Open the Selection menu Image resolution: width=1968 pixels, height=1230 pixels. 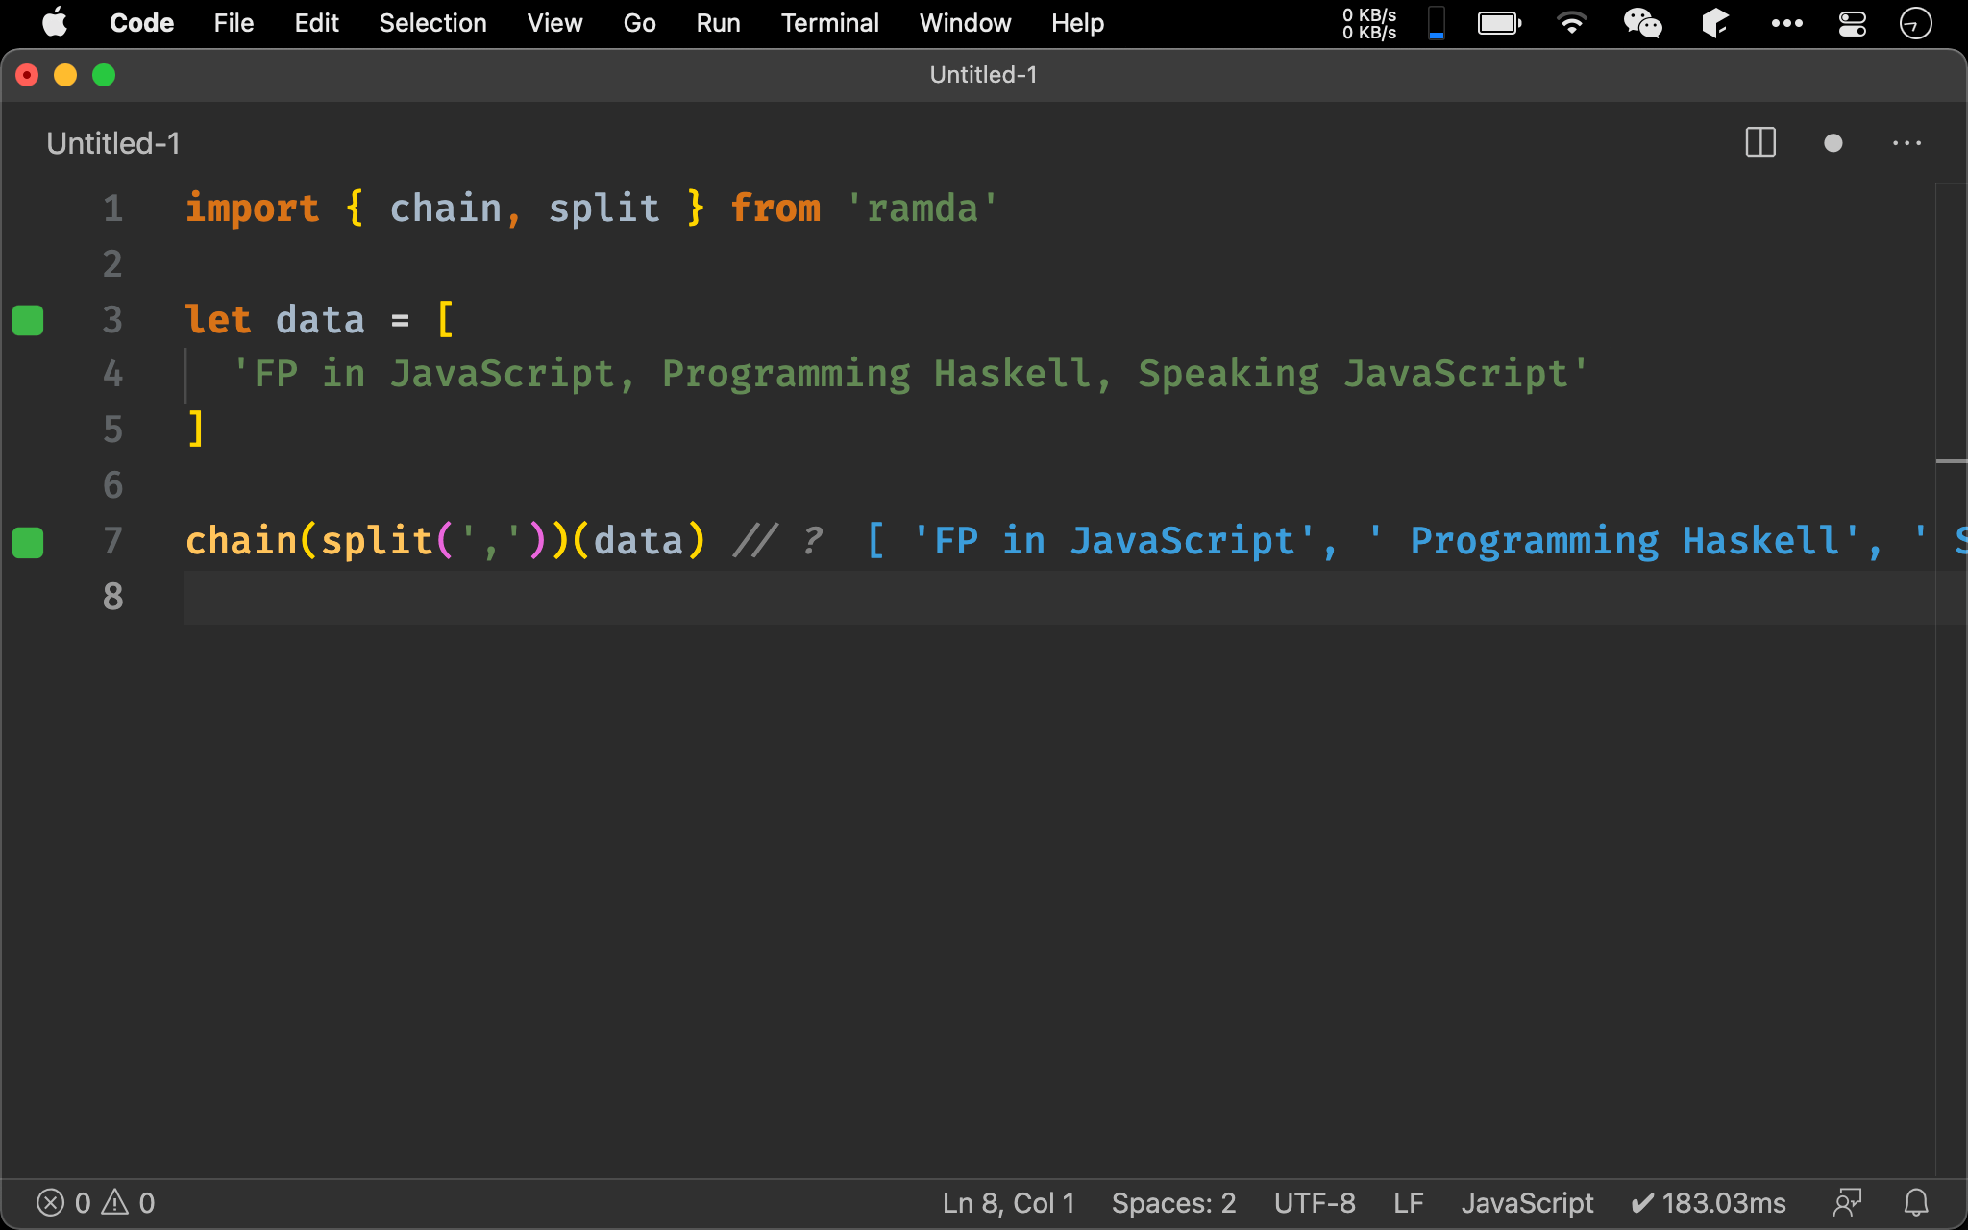click(432, 22)
